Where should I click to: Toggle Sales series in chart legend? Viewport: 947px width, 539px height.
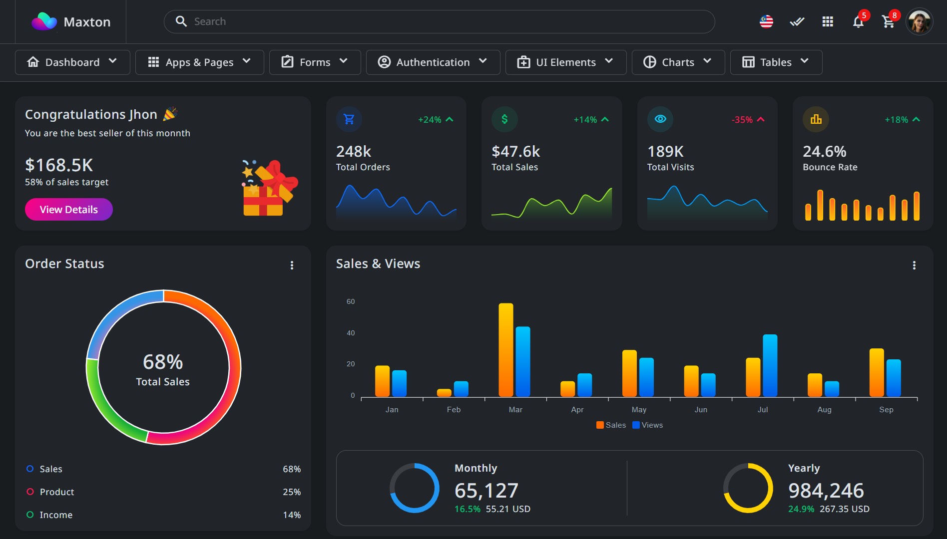click(x=611, y=425)
